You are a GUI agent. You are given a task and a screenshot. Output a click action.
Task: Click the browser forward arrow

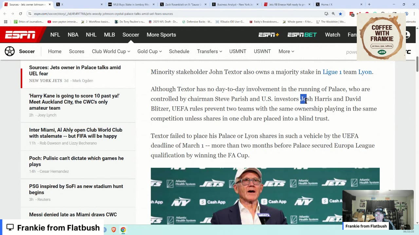click(x=12, y=14)
